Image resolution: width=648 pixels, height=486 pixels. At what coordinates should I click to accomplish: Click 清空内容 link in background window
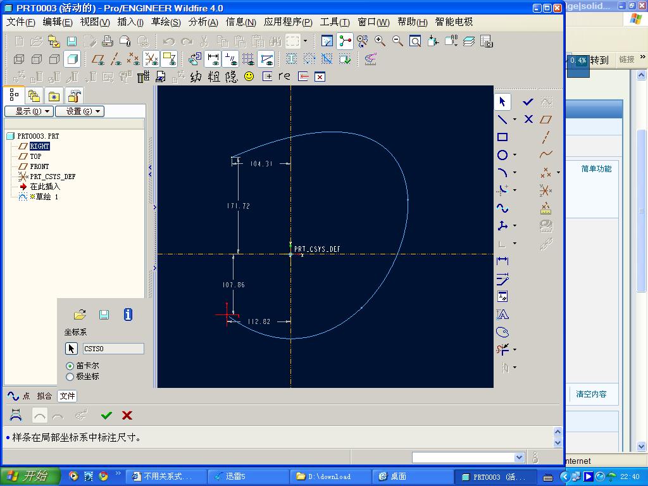pos(592,394)
